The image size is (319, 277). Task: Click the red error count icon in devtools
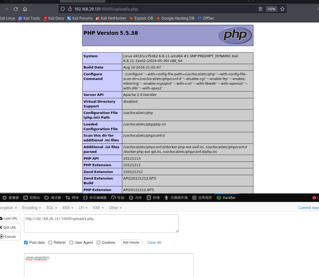point(314,198)
